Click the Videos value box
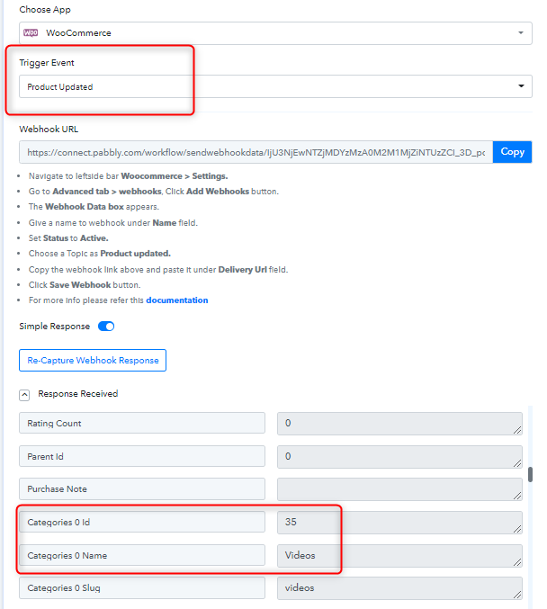Image resolution: width=547 pixels, height=609 pixels. pyautogui.click(x=399, y=555)
